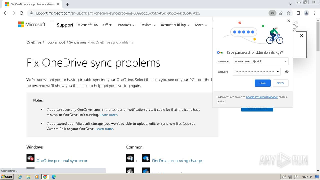The width and height of the screenshot is (320, 180).
Task: Expand the Products menu
Action: point(126,25)
